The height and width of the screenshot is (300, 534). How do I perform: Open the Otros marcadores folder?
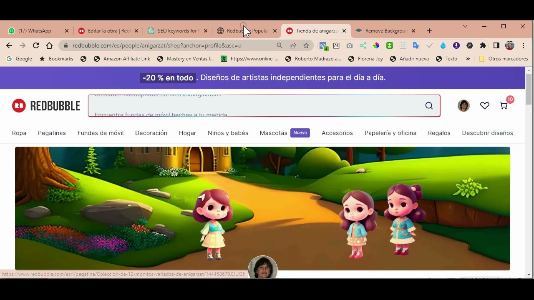[504, 59]
